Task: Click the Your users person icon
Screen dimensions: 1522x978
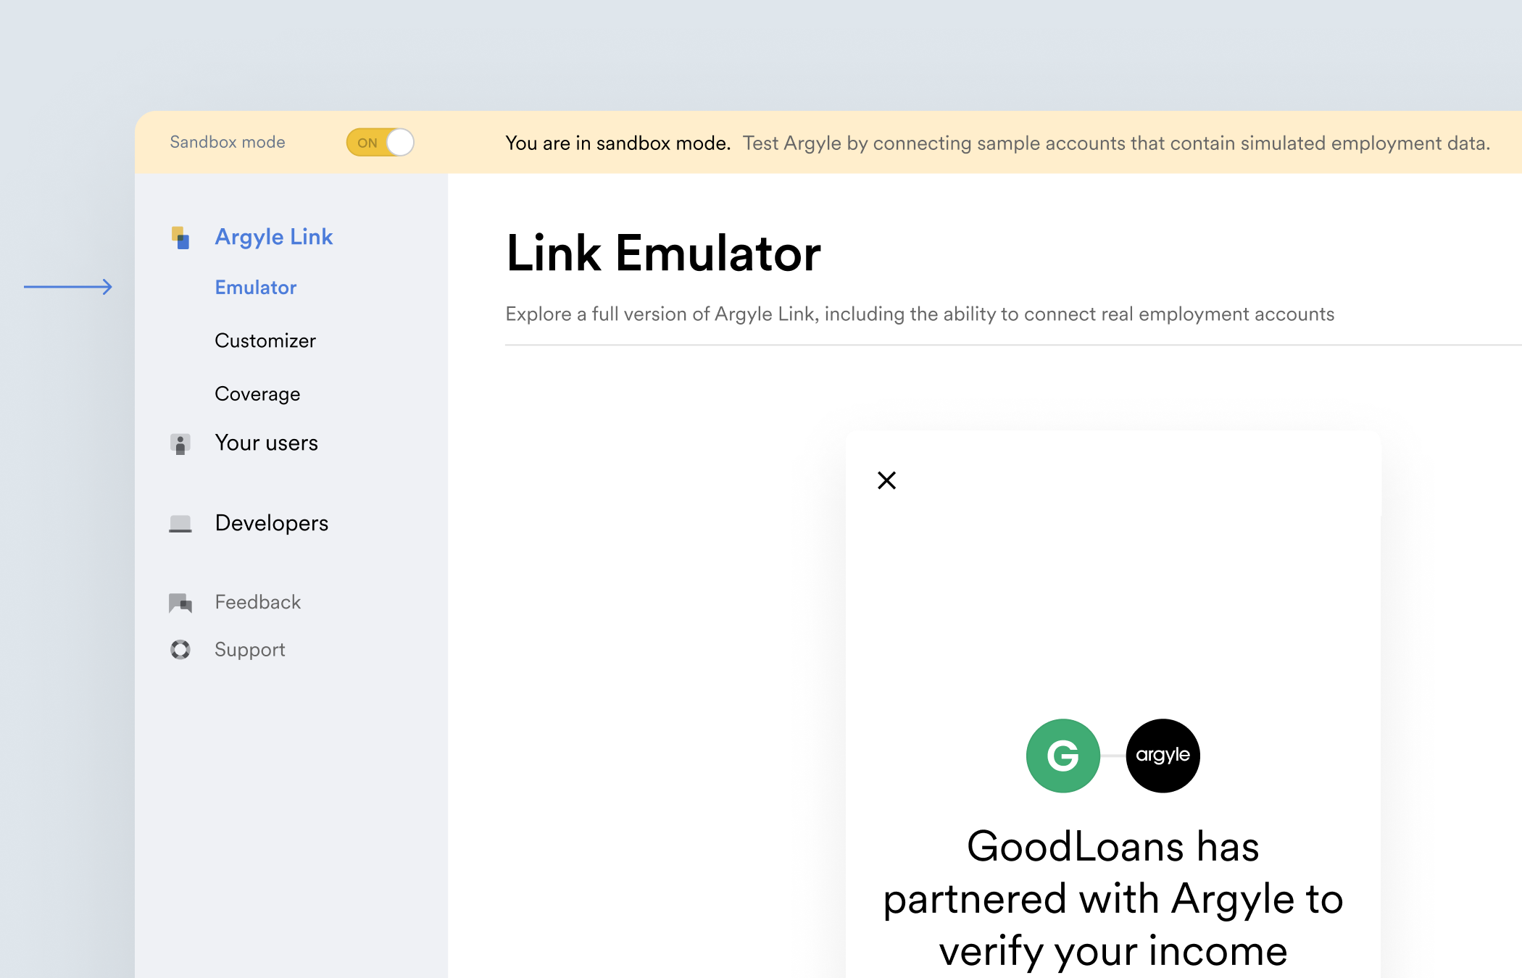Action: (180, 443)
